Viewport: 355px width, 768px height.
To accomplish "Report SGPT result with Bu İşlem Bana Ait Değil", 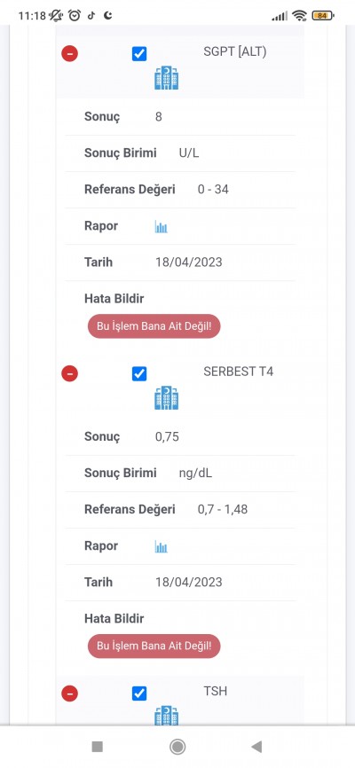I will (154, 326).
